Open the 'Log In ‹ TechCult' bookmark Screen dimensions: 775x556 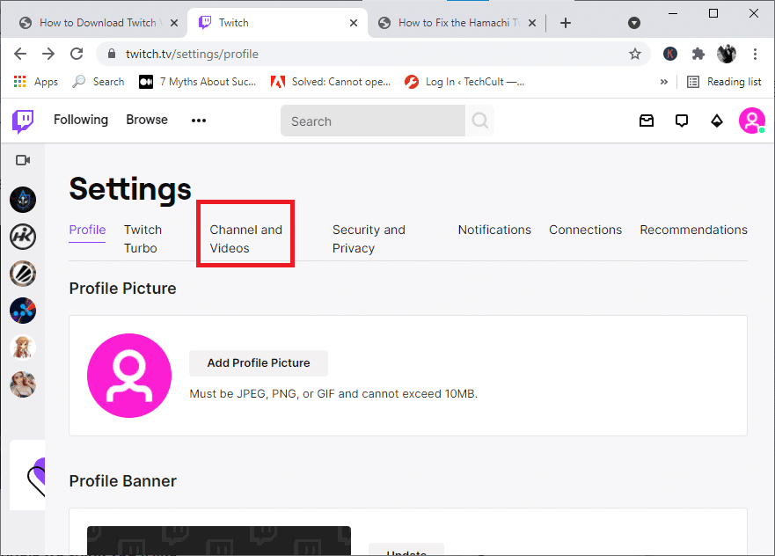(x=464, y=82)
